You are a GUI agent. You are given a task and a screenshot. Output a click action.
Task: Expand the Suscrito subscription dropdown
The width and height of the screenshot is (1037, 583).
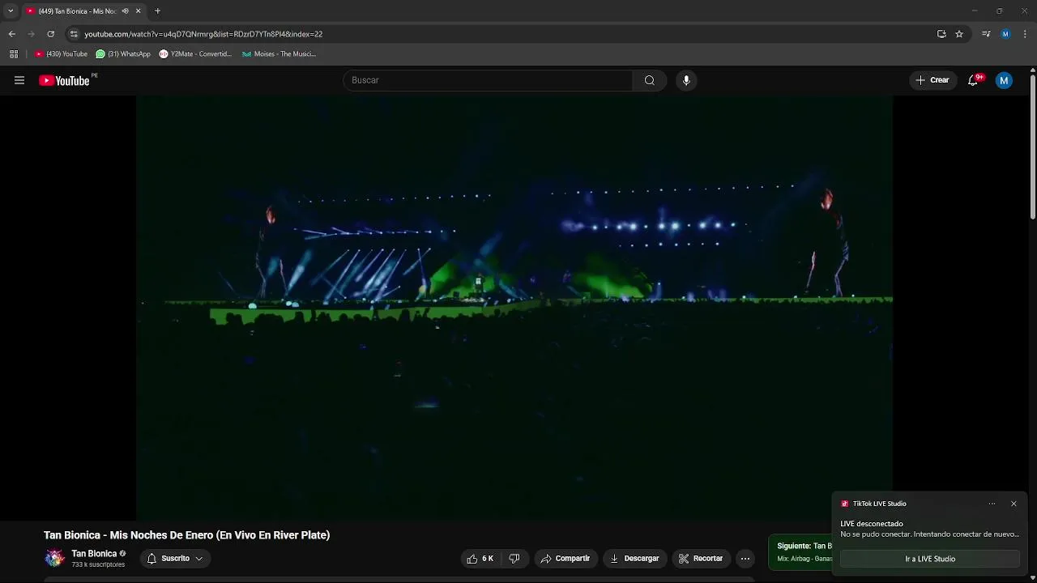(x=175, y=559)
